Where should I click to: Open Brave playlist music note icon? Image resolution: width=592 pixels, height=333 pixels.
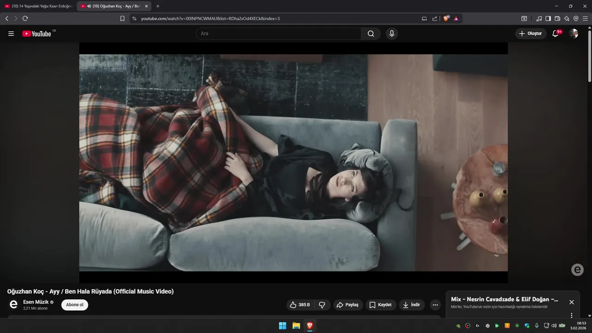[x=539, y=18]
